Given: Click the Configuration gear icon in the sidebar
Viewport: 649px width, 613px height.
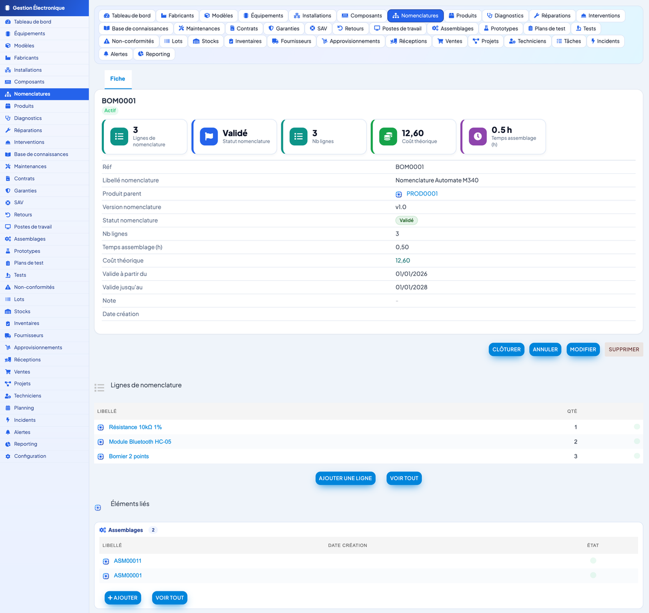Looking at the screenshot, I should [x=8, y=456].
